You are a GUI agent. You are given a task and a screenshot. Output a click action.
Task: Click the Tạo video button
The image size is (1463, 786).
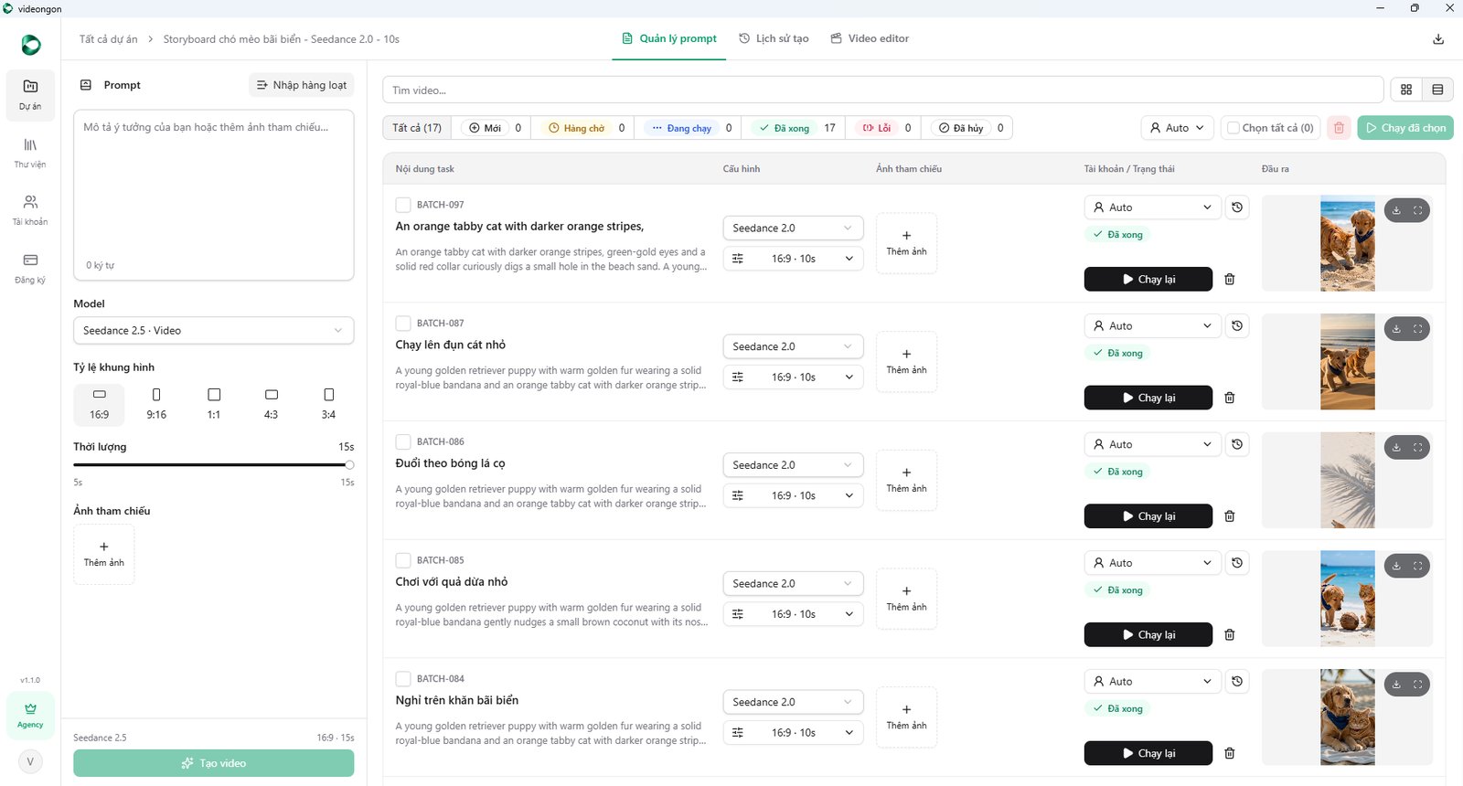click(214, 763)
